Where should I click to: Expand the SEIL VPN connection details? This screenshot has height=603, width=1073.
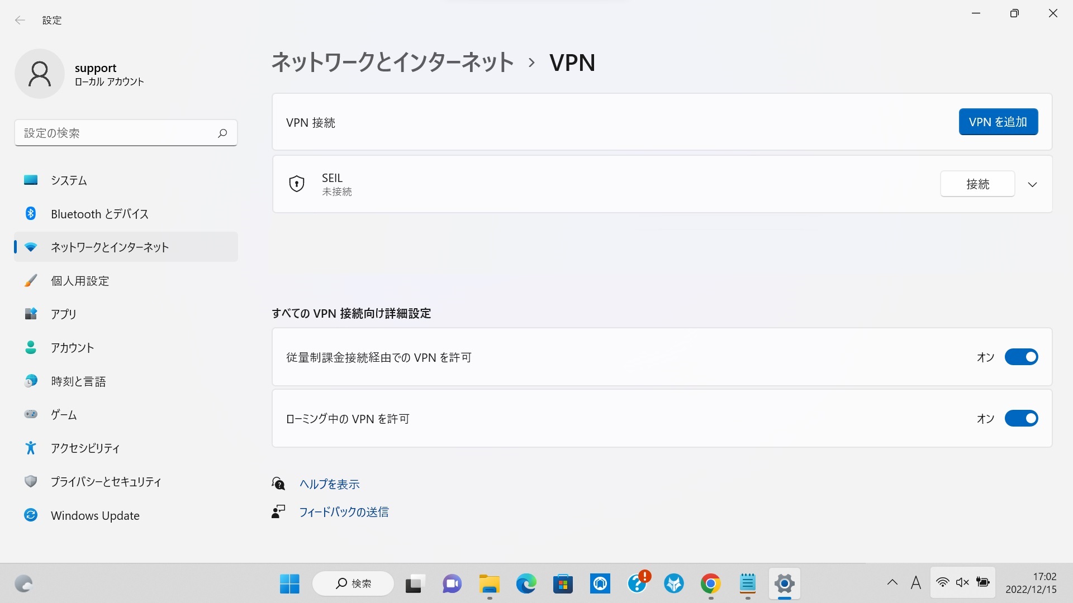coord(1032,184)
